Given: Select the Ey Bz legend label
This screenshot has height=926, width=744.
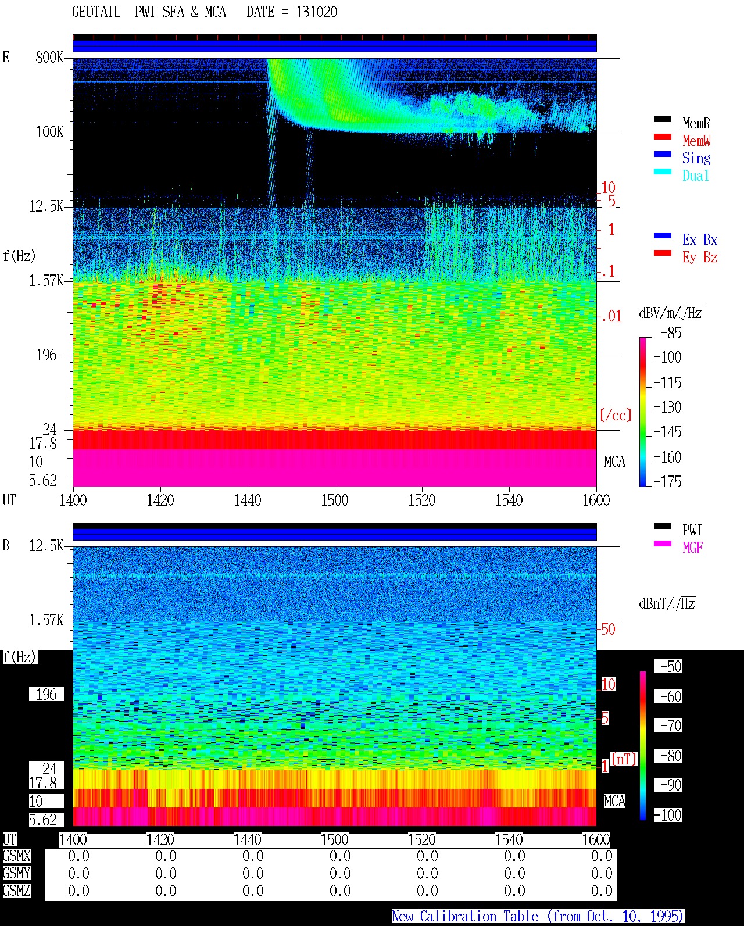Looking at the screenshot, I should tap(700, 257).
